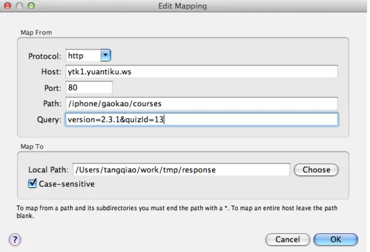The image size is (370, 252).
Task: Click the Map From section label
Action: tap(36, 33)
